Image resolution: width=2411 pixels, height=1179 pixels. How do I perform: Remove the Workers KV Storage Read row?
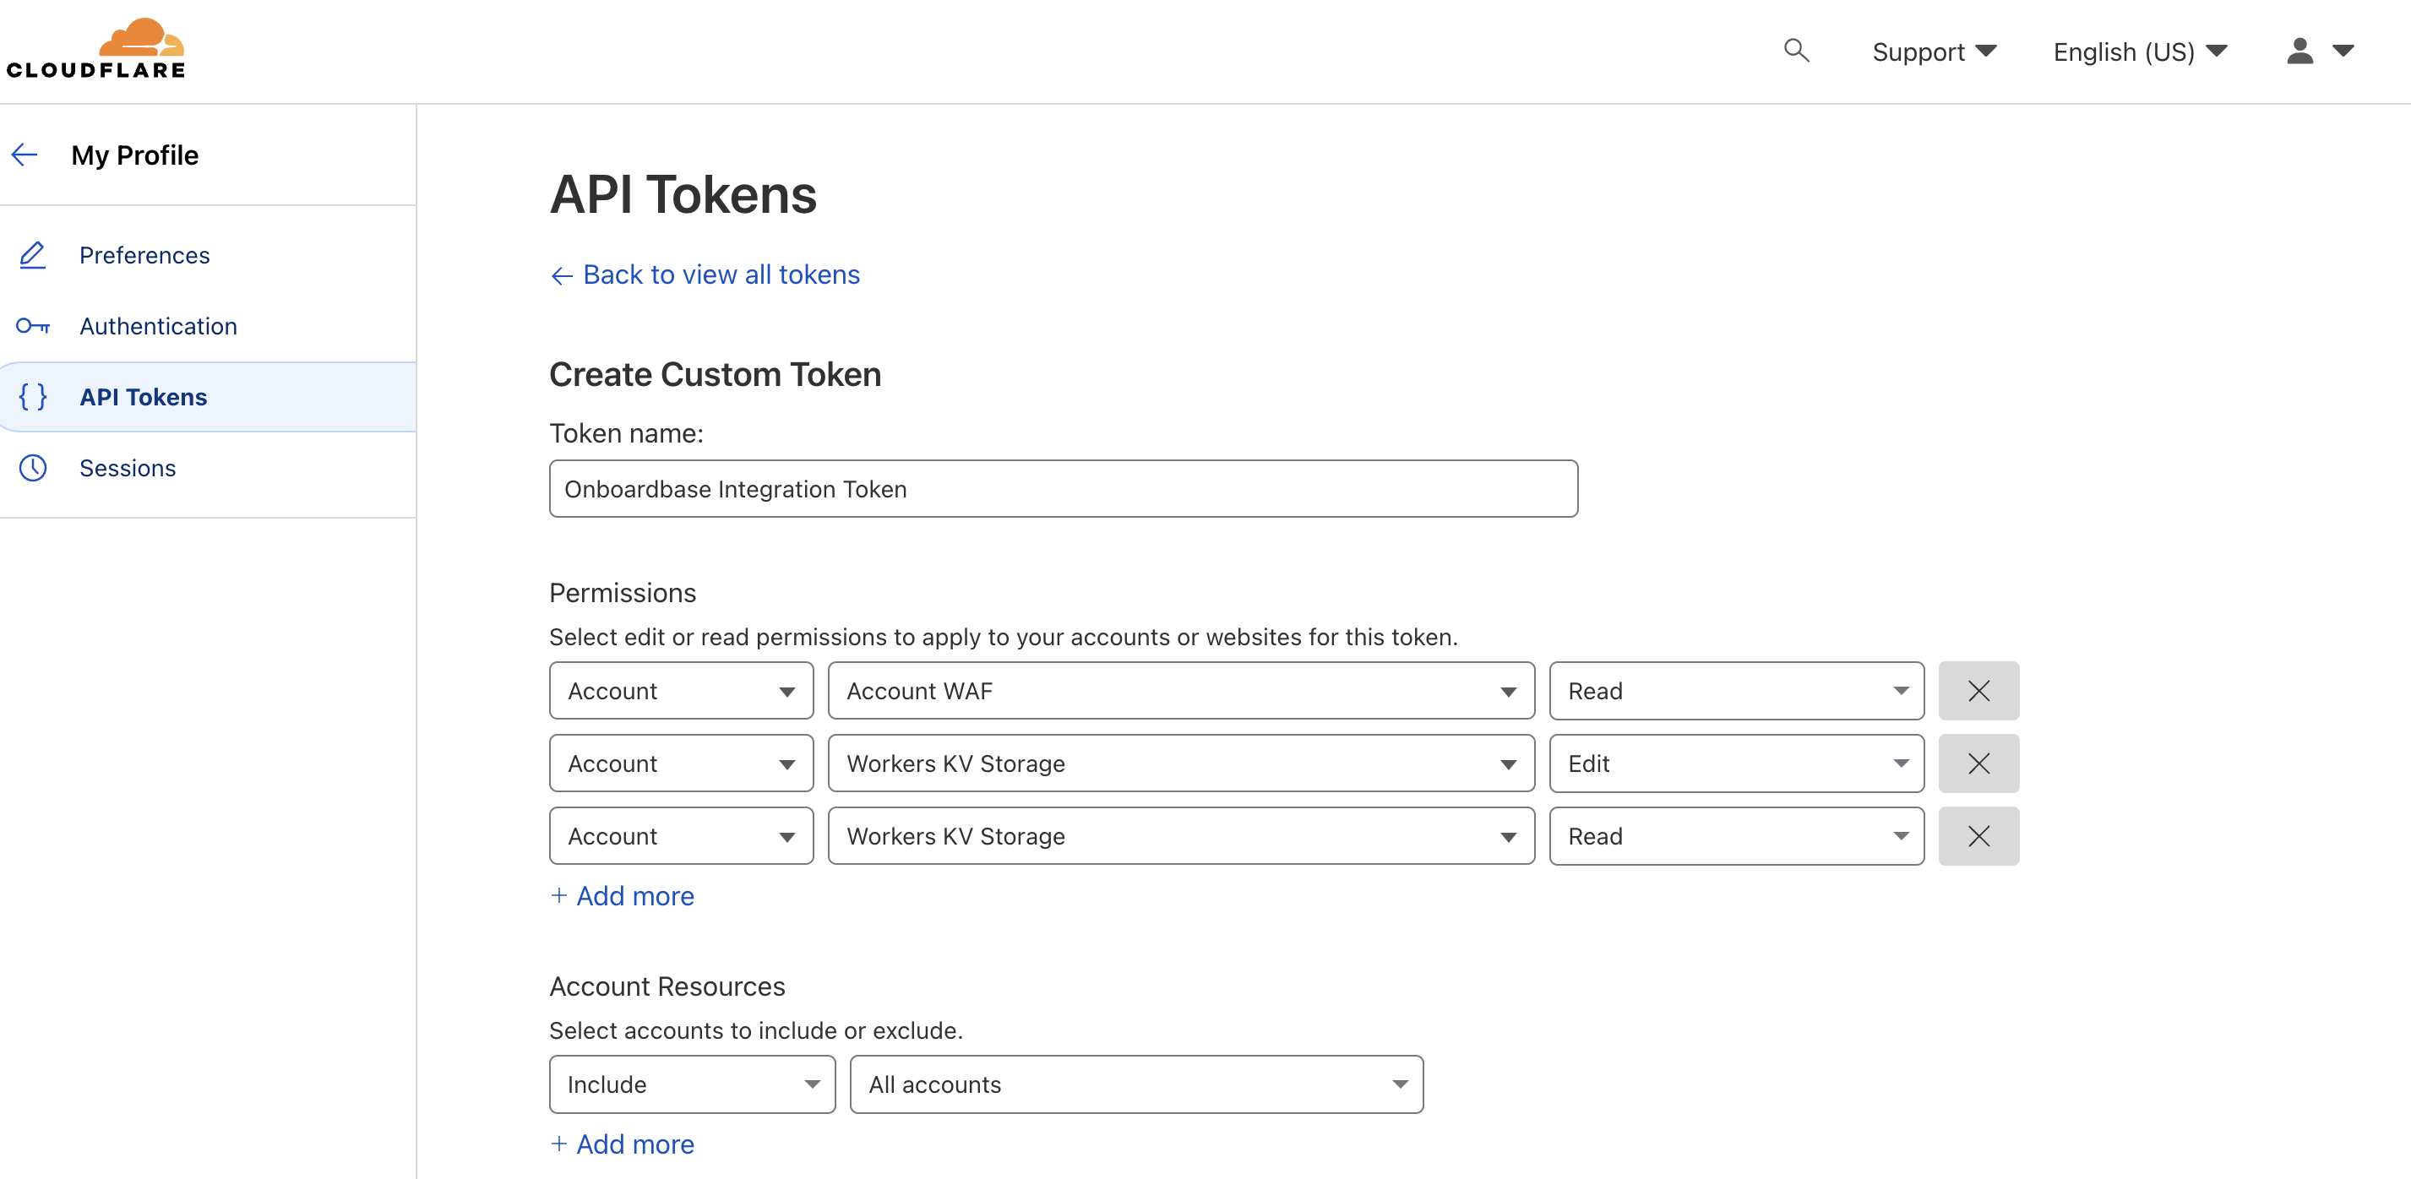coord(1978,835)
